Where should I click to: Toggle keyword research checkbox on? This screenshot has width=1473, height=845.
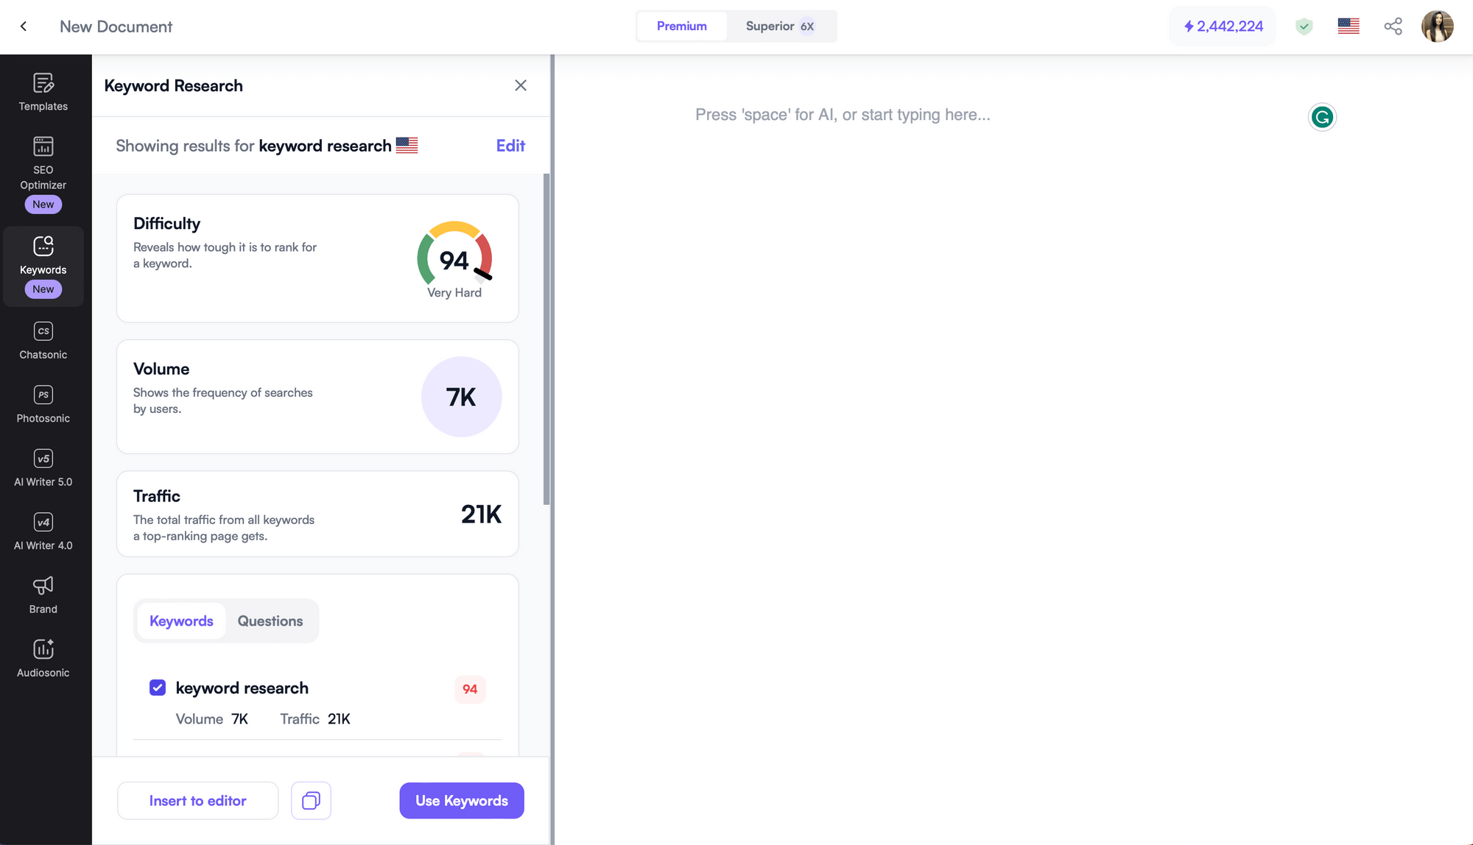(x=157, y=687)
